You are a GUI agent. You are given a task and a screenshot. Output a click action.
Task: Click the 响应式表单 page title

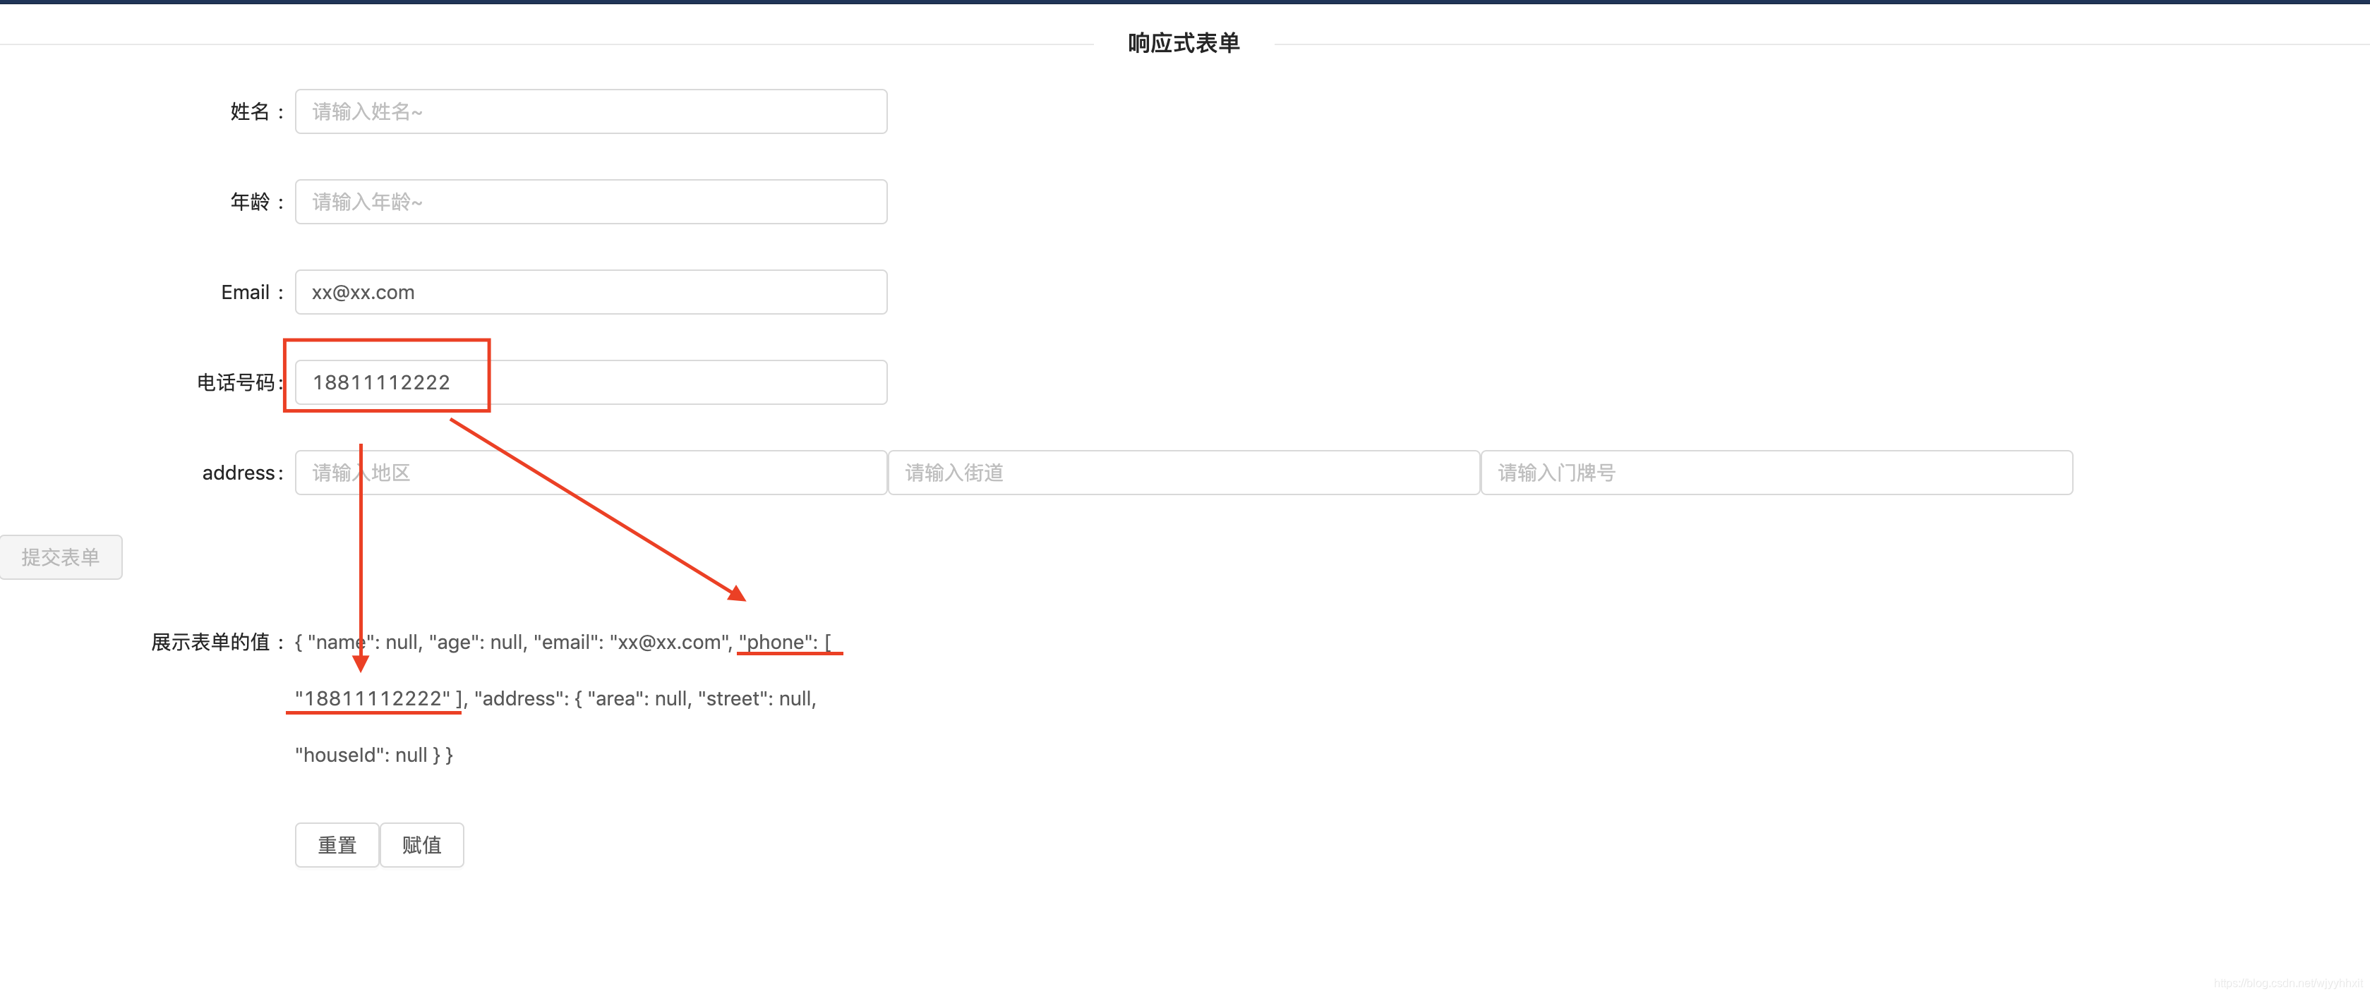(x=1183, y=43)
